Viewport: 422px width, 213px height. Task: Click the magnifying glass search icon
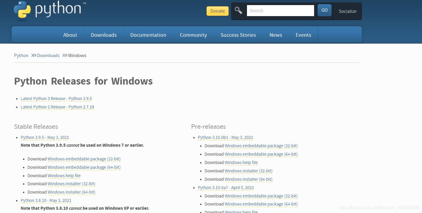pos(238,10)
